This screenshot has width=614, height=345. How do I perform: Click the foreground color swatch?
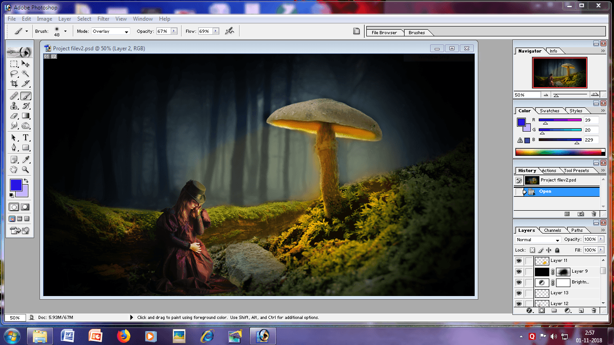[x=17, y=185]
